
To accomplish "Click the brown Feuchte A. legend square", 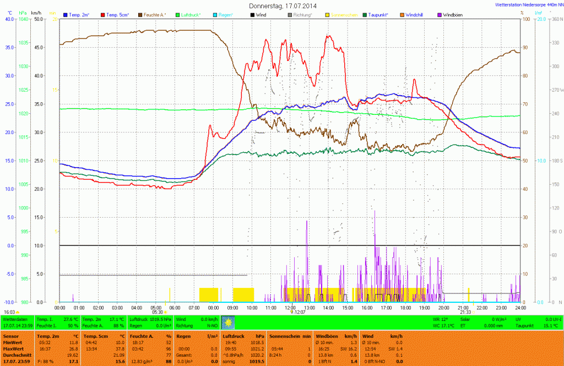I will pyautogui.click(x=140, y=15).
